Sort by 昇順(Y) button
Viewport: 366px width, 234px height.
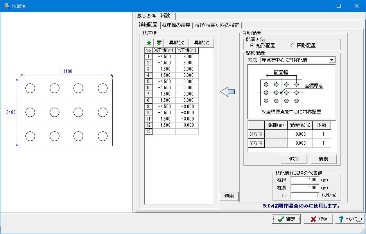tap(202, 43)
